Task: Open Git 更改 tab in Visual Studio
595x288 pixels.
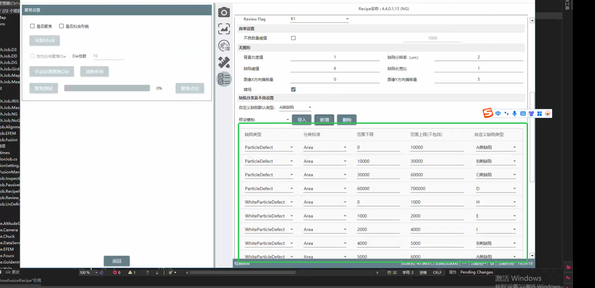Action: [12, 272]
